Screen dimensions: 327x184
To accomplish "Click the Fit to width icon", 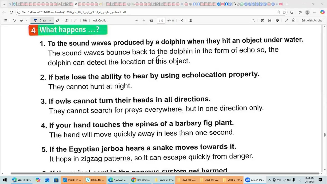I will 151,20.
